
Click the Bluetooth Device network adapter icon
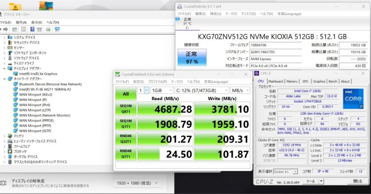(x=16, y=84)
